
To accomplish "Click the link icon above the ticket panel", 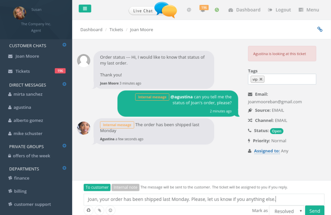I will [320, 30].
